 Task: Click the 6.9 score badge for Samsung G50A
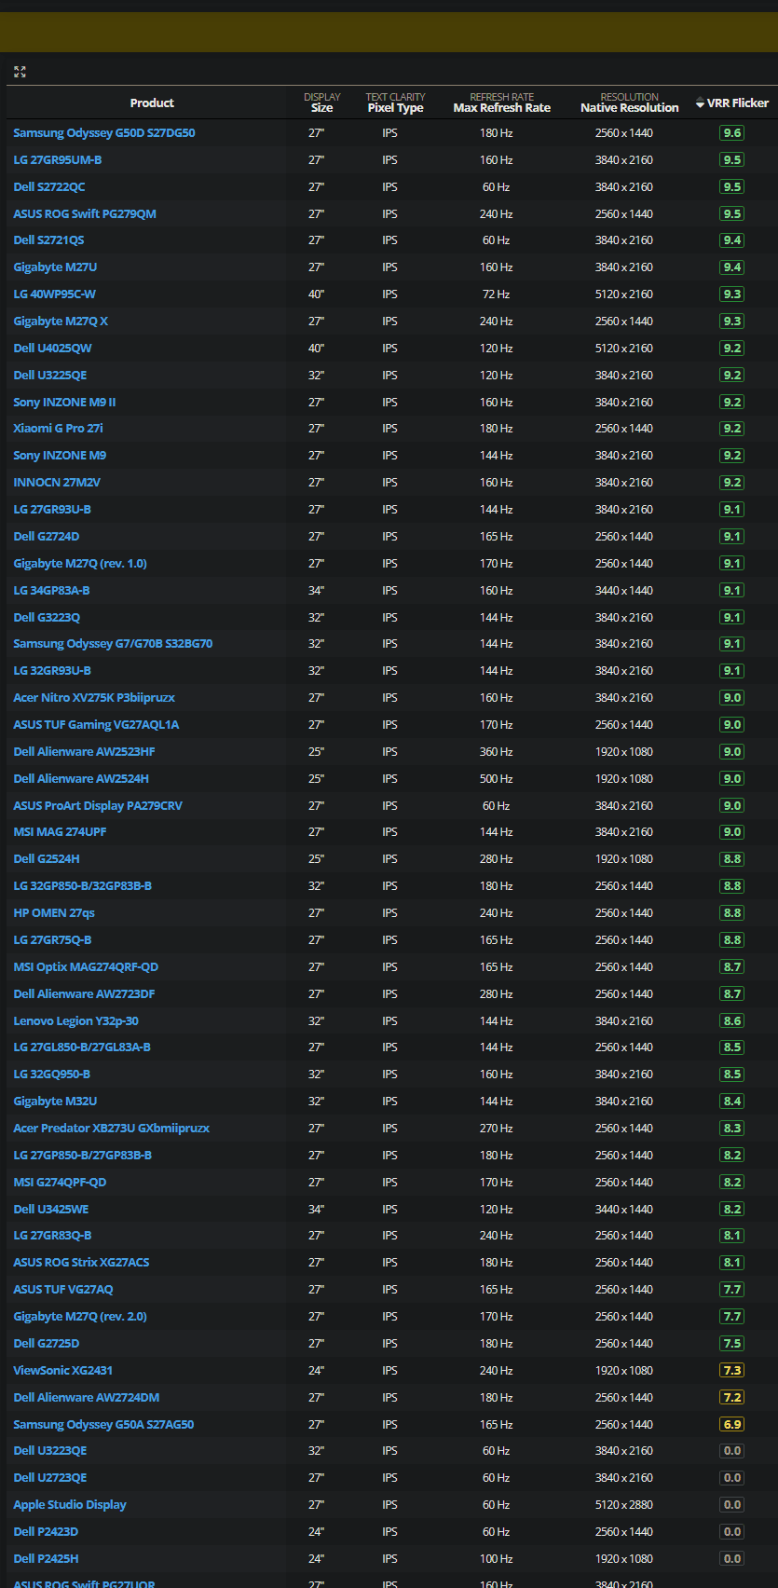732,1425
